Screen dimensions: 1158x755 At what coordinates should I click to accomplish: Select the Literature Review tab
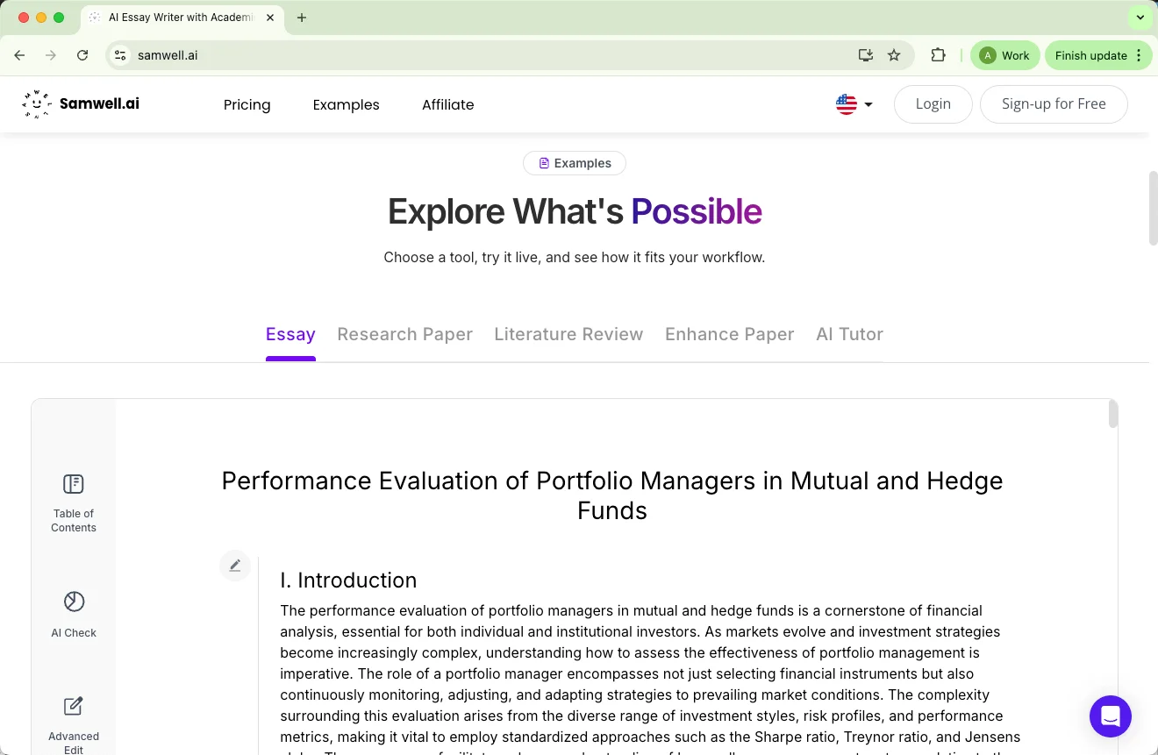tap(568, 334)
